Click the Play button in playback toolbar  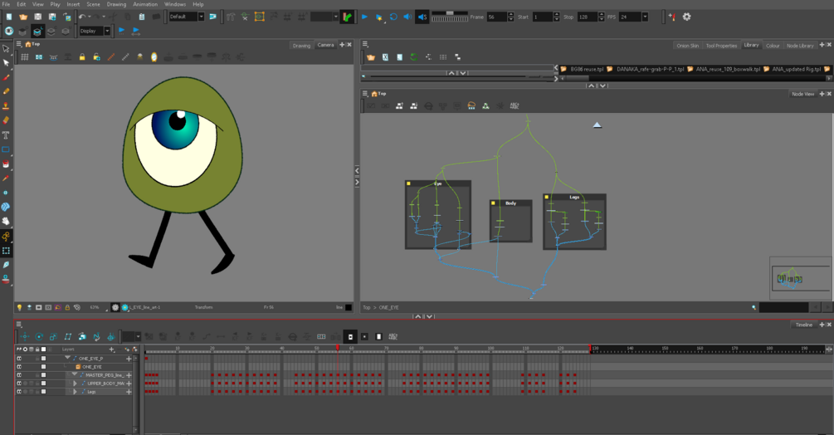365,17
